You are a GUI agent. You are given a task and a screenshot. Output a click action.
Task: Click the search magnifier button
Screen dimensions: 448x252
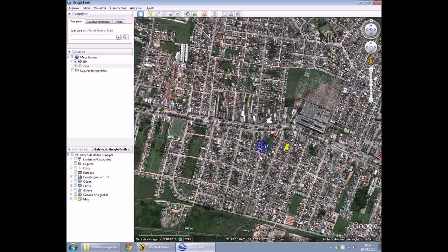(125, 37)
